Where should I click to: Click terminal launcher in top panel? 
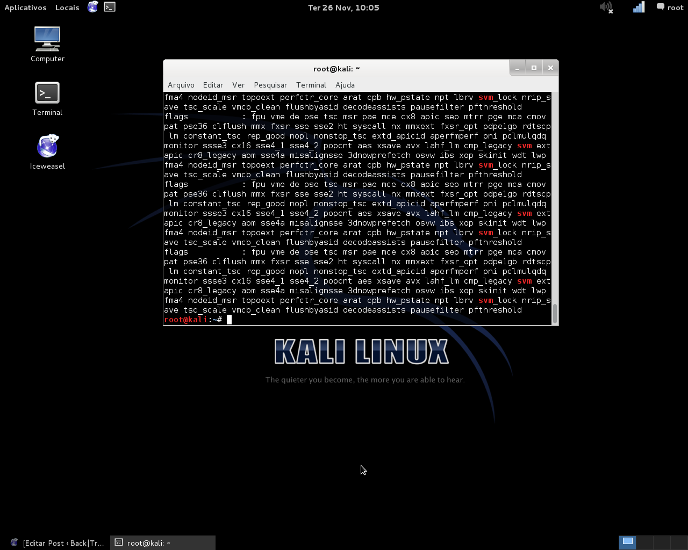pos(110,7)
